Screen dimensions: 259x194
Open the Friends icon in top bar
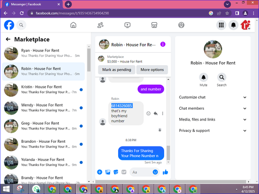[100, 25]
